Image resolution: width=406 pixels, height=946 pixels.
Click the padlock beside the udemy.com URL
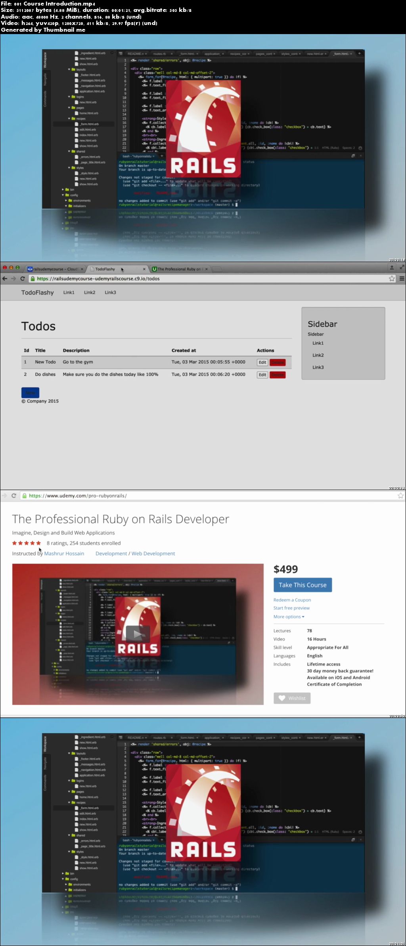click(x=25, y=496)
